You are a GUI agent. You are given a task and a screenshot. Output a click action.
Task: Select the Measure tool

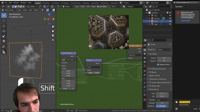[4, 52]
